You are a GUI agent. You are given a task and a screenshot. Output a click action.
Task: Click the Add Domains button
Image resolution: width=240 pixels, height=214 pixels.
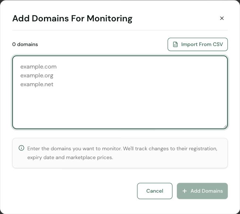202,191
